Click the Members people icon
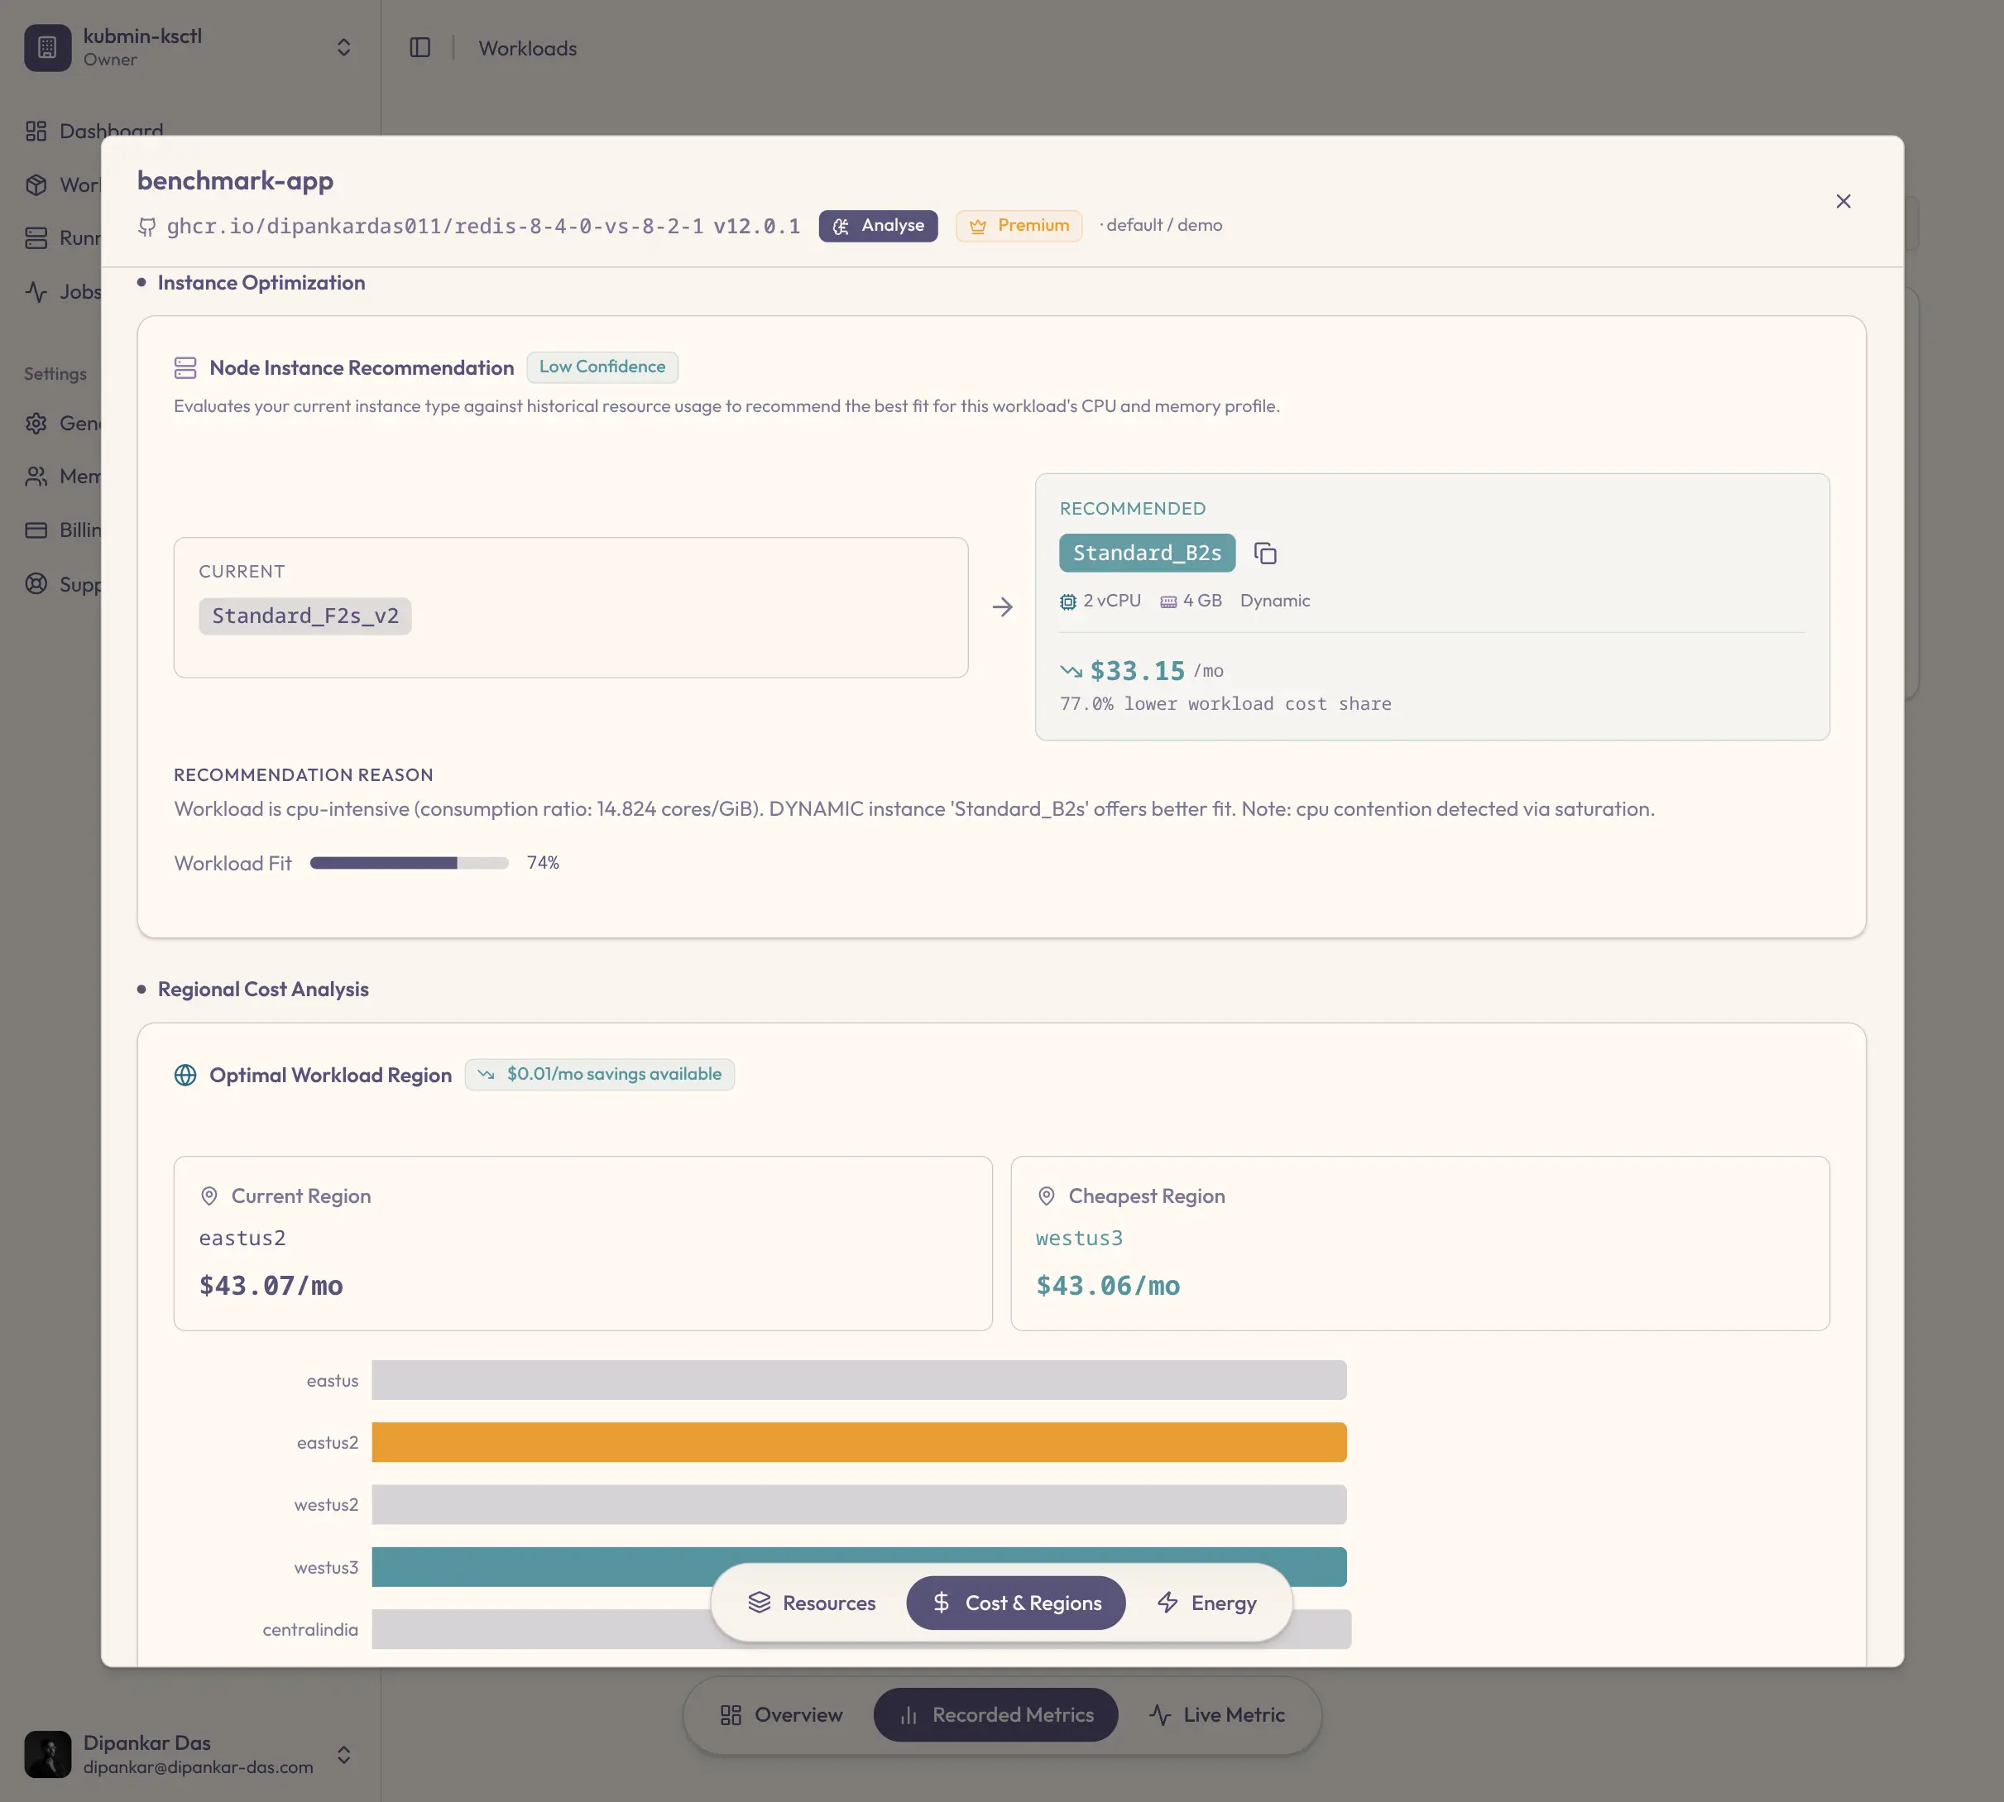This screenshot has height=1802, width=2004. pyautogui.click(x=36, y=477)
